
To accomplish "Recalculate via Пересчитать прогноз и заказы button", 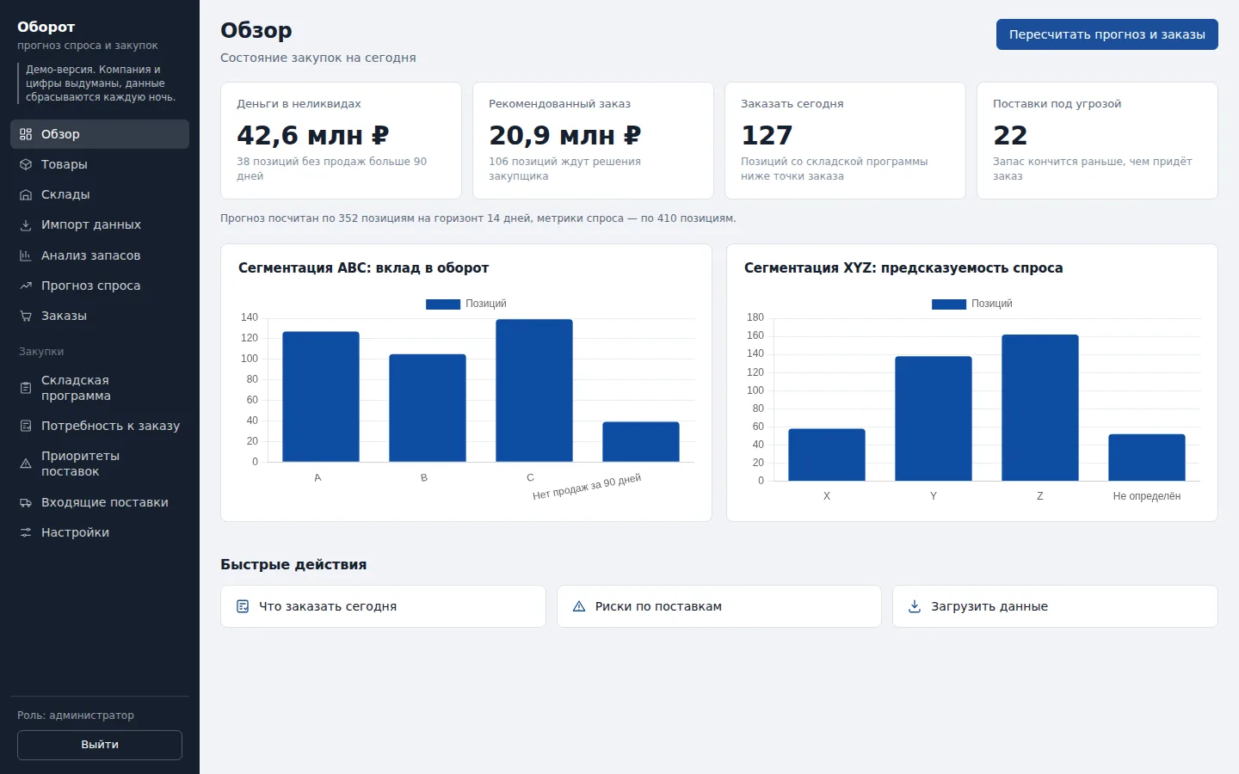I will pyautogui.click(x=1106, y=34).
